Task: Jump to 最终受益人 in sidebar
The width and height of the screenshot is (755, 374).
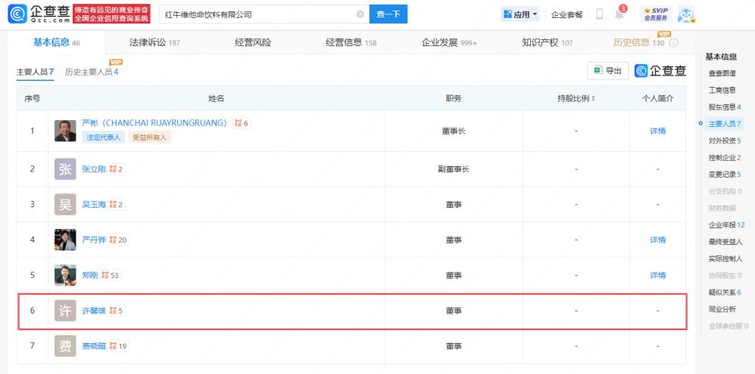Action: (x=725, y=242)
